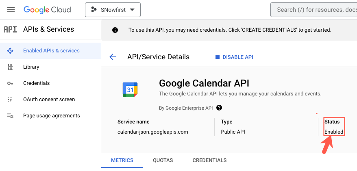
Task: Click the APIs & Services heading
Action: tap(48, 29)
